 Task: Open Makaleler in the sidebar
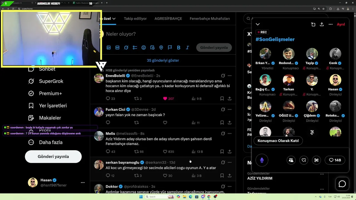click(x=45, y=118)
